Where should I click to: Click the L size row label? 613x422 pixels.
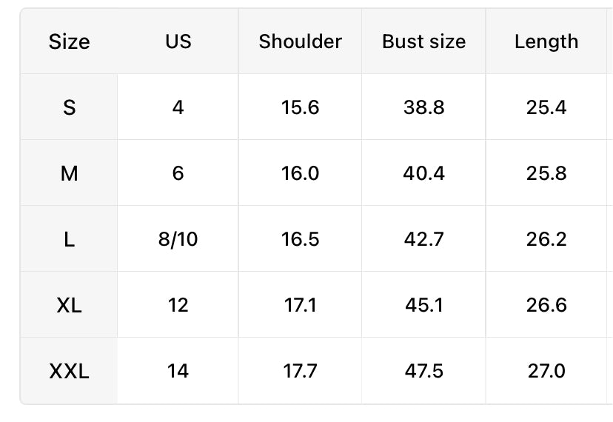tap(69, 239)
